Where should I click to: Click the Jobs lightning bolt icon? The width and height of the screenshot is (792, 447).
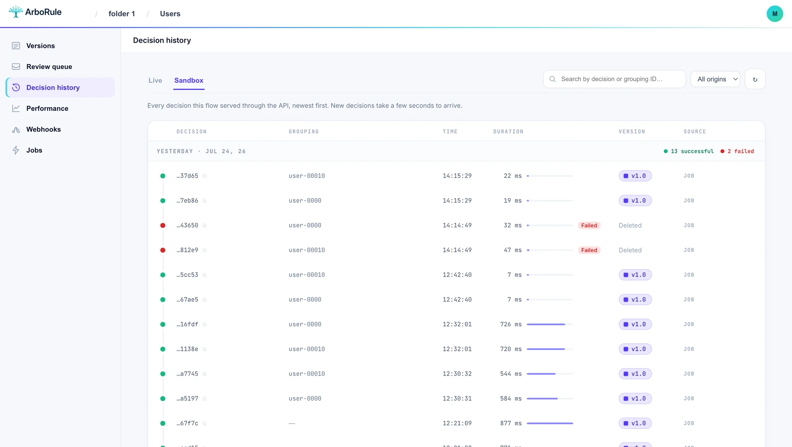click(x=16, y=150)
